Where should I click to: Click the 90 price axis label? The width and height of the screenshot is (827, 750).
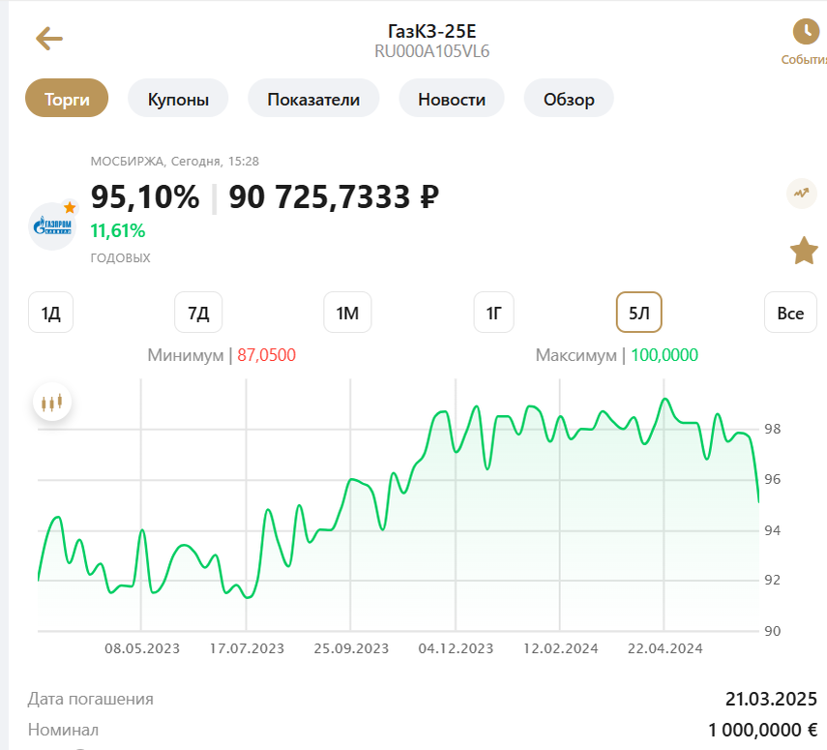(x=773, y=631)
